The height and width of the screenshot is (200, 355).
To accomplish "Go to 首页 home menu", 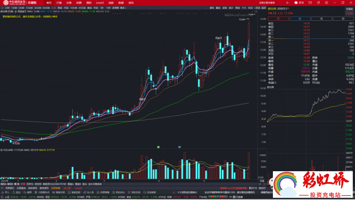I will pos(49,3).
